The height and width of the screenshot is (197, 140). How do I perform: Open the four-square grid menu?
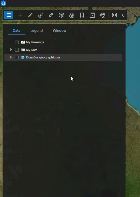point(115,15)
